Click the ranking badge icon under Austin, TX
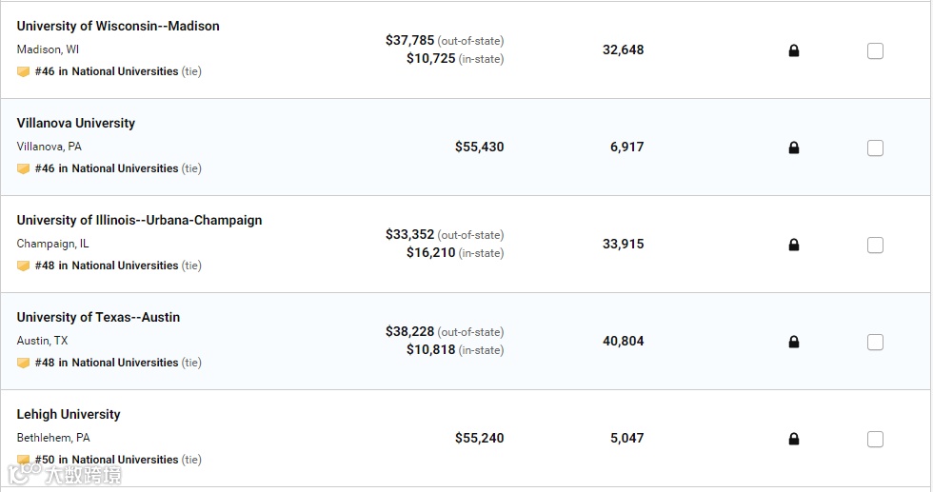 tap(24, 363)
